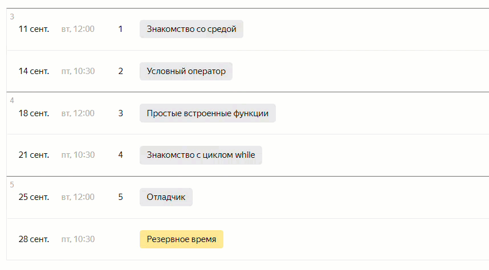Open the lesson Отладчик
Screen dimensions: 489x270
coord(166,197)
